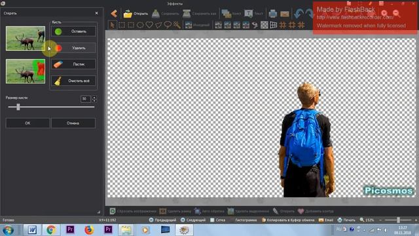This screenshot has width=419, height=236.
Task: Select the arrow pointer tool
Action: coord(113,25)
